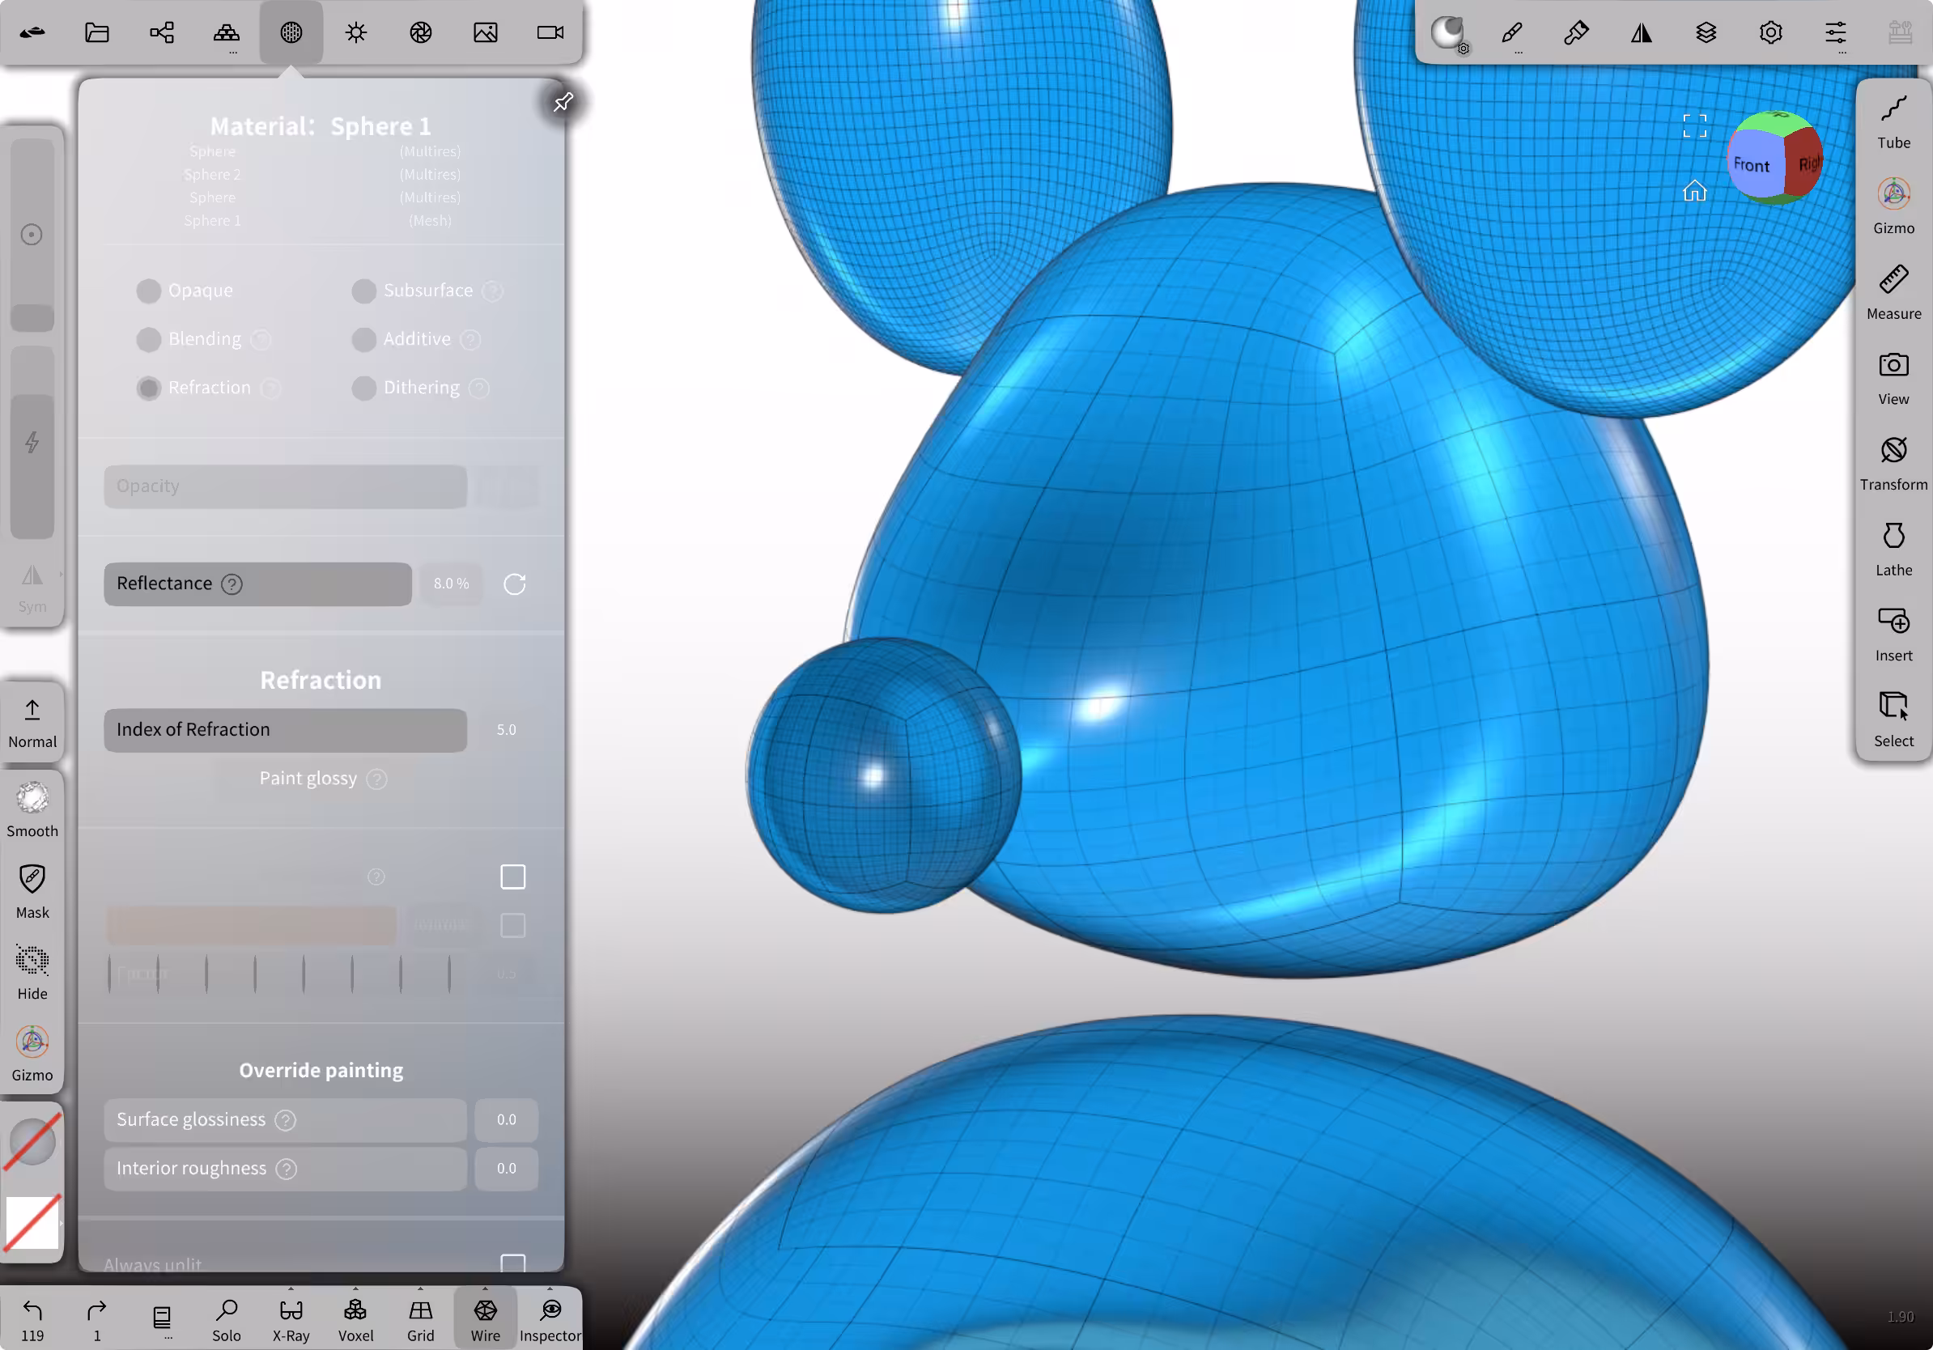Redo the last action
Image resolution: width=1933 pixels, height=1350 pixels.
click(x=97, y=1319)
